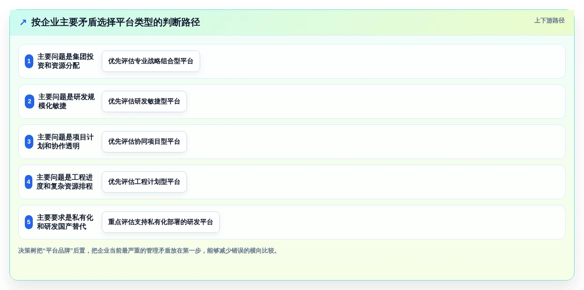Click the footer note starting 决策树把
Viewport: 584px width, 290px height.
coord(149,251)
